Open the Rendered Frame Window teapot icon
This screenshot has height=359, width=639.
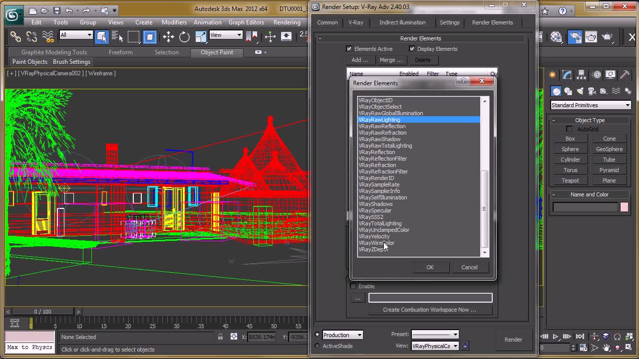[591, 37]
